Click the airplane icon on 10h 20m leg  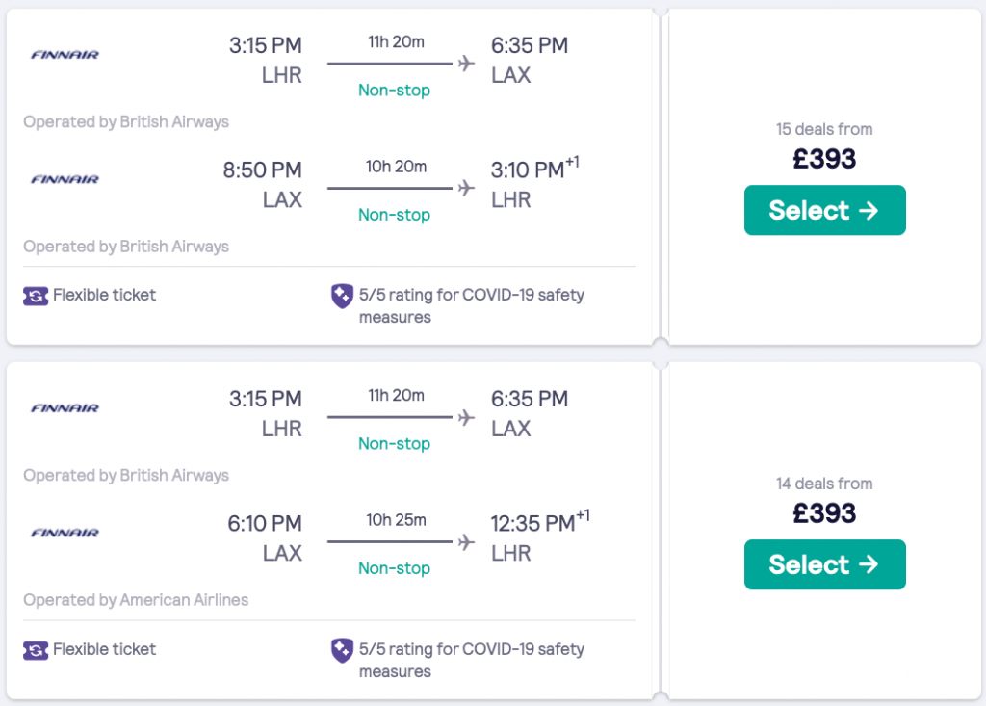(x=467, y=188)
